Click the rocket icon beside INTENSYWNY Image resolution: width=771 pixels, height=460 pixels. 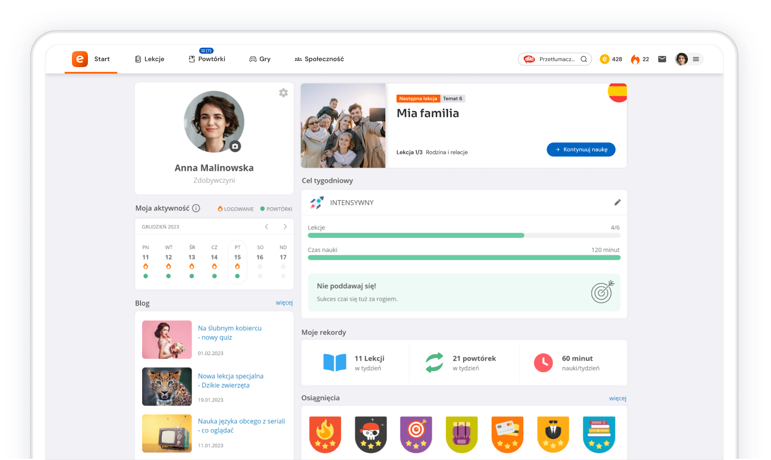tap(316, 203)
